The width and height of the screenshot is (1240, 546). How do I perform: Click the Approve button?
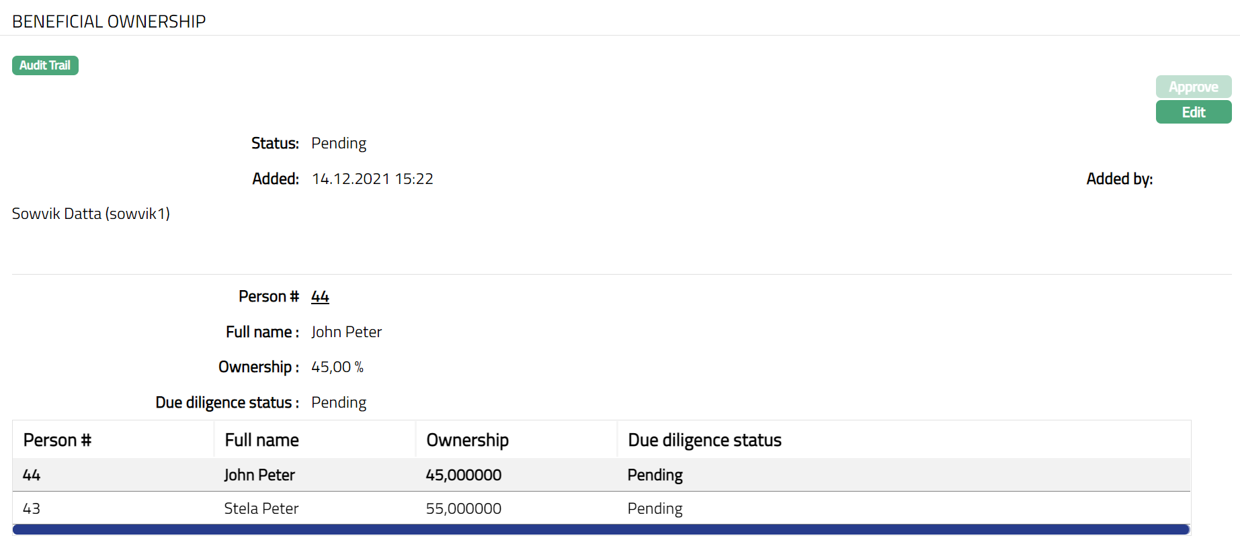[x=1193, y=87]
